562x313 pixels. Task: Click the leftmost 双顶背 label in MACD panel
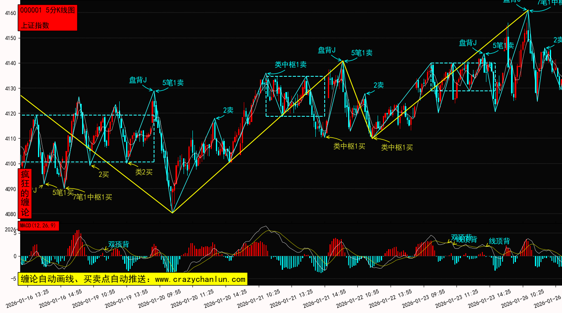(x=118, y=244)
